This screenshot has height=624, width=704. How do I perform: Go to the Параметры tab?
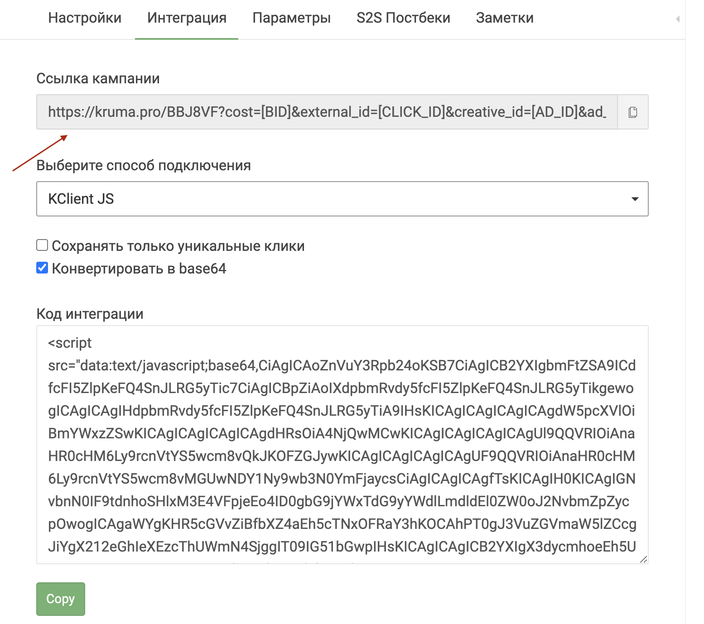pos(291,18)
